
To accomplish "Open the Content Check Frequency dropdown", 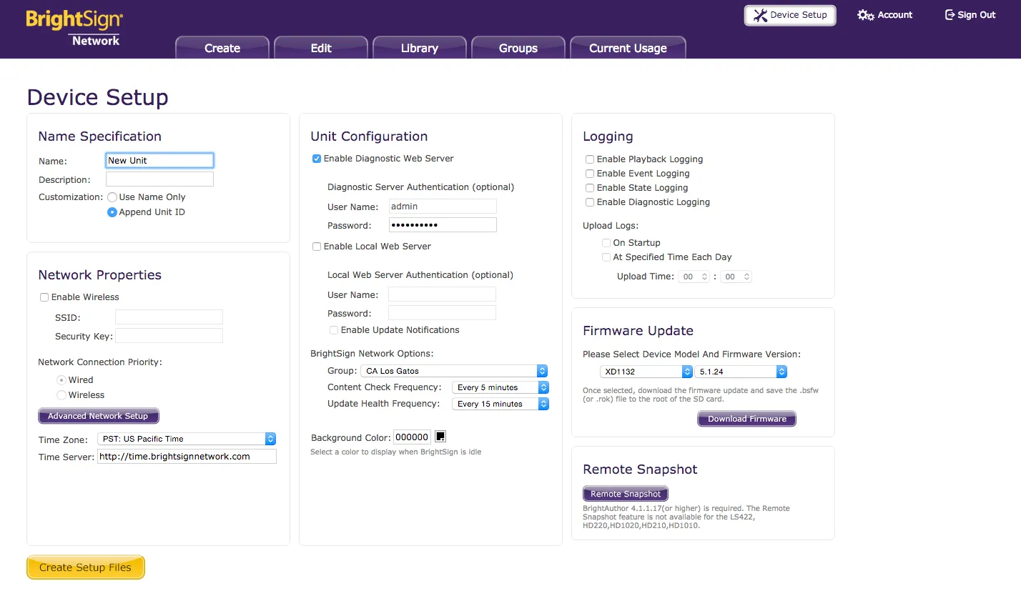I will (500, 387).
